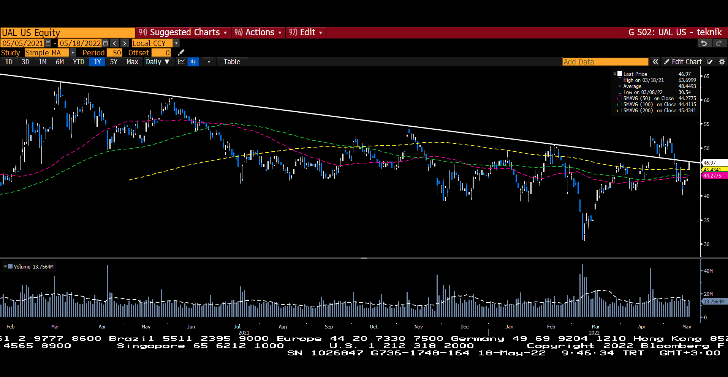Select the 1D range tab
Image resolution: width=728 pixels, height=377 pixels.
point(9,61)
